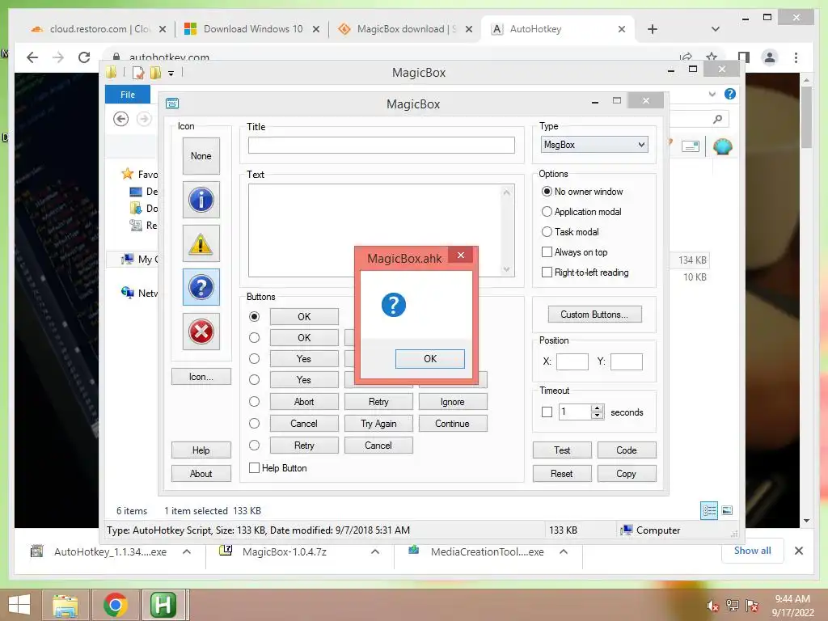Screen dimensions: 828x621
Task: Open quick access toolbar dropdown arrow
Action: (x=171, y=74)
